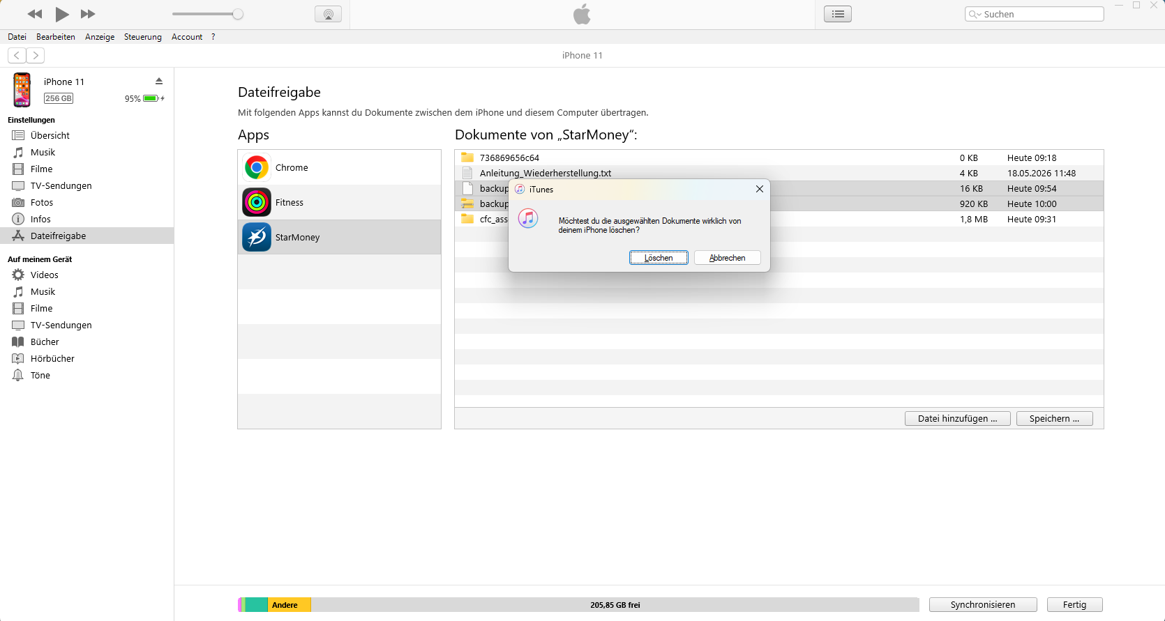Select file Anleitung_Wiederherstellung.txt

[779, 173]
